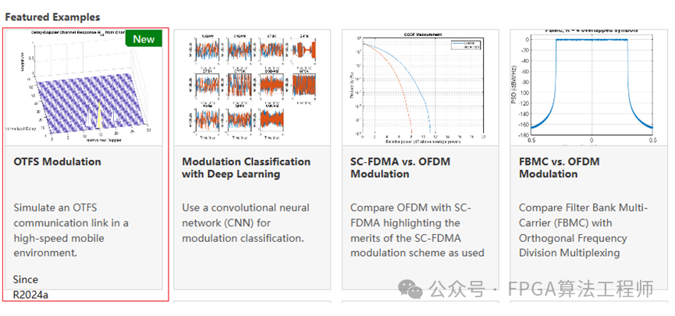
Task: Select the CNN modulation classification description
Action: coord(245,223)
